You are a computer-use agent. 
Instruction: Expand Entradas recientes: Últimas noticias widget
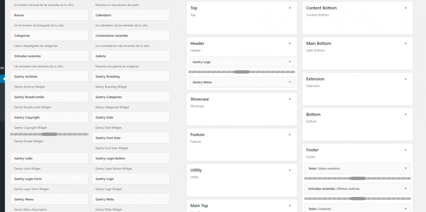405,189
